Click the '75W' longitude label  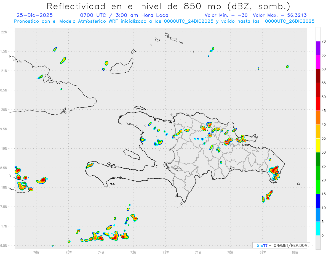click(x=69, y=252)
